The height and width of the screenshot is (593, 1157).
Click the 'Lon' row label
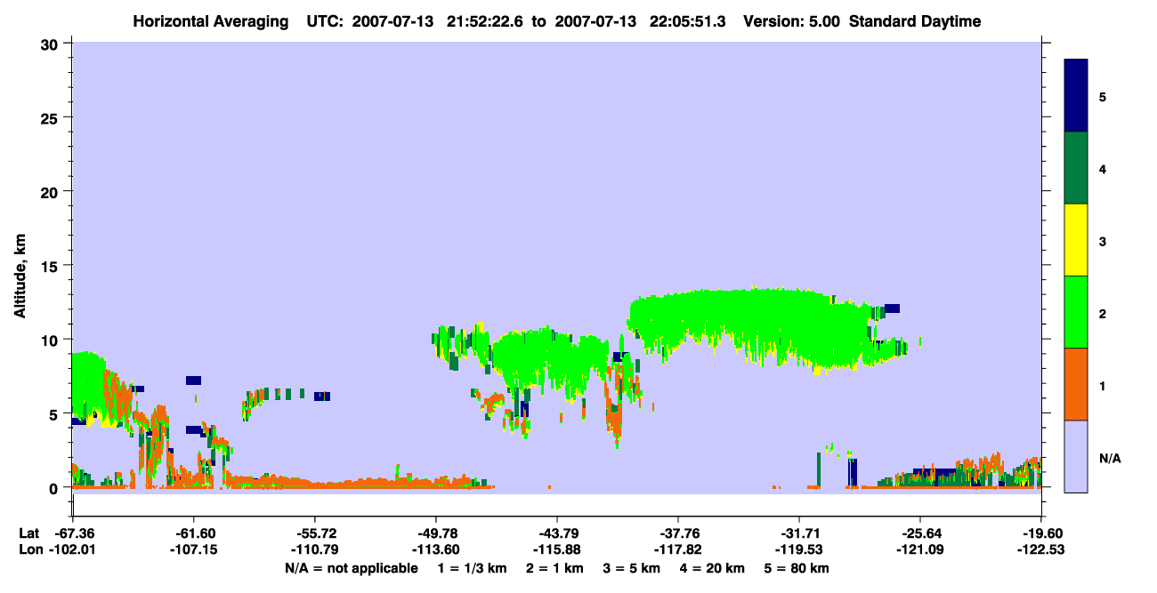tap(28, 549)
